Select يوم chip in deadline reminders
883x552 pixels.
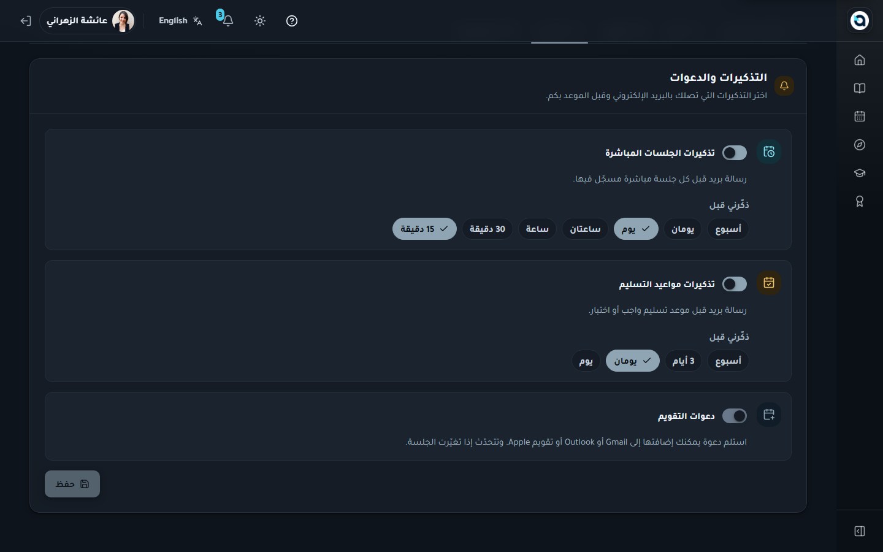click(x=586, y=361)
